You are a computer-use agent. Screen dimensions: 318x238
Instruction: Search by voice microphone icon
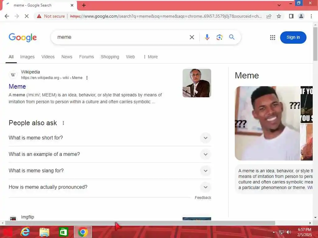(x=207, y=37)
